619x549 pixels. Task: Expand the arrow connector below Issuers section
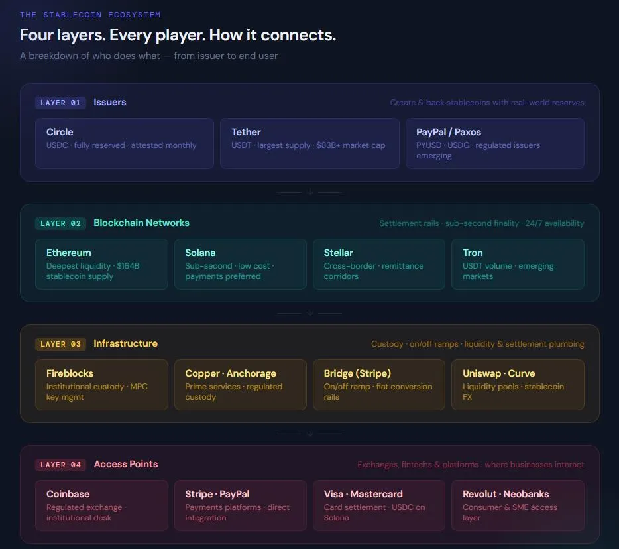(309, 192)
